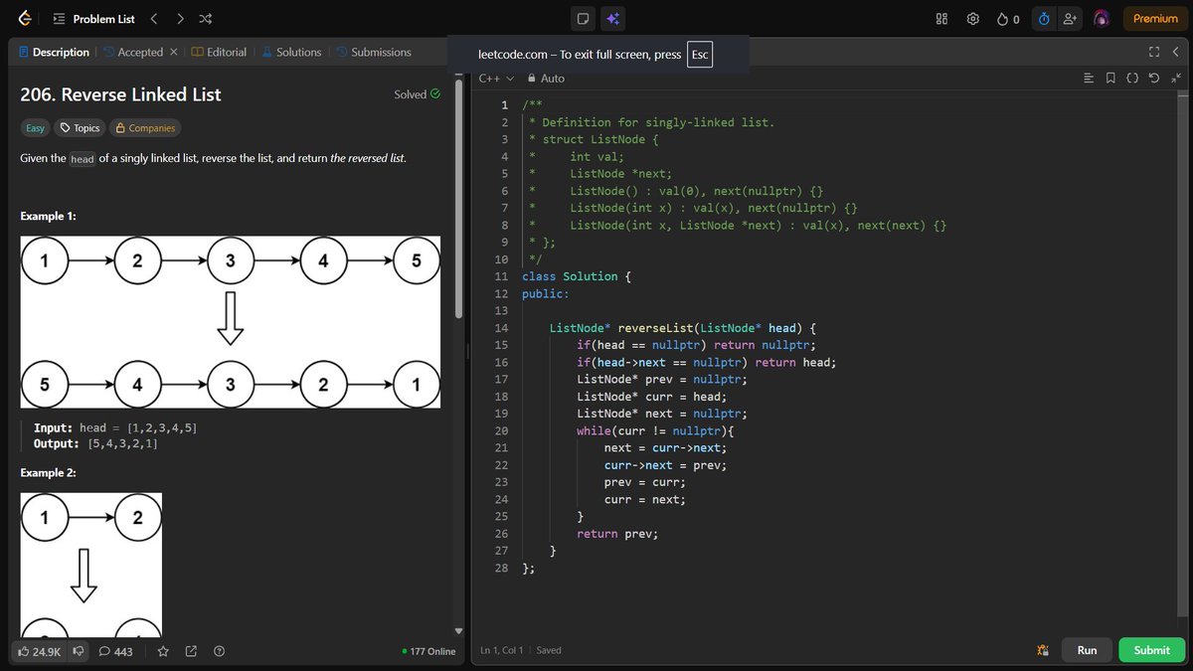Run the code
1193x671 pixels.
pyautogui.click(x=1087, y=650)
